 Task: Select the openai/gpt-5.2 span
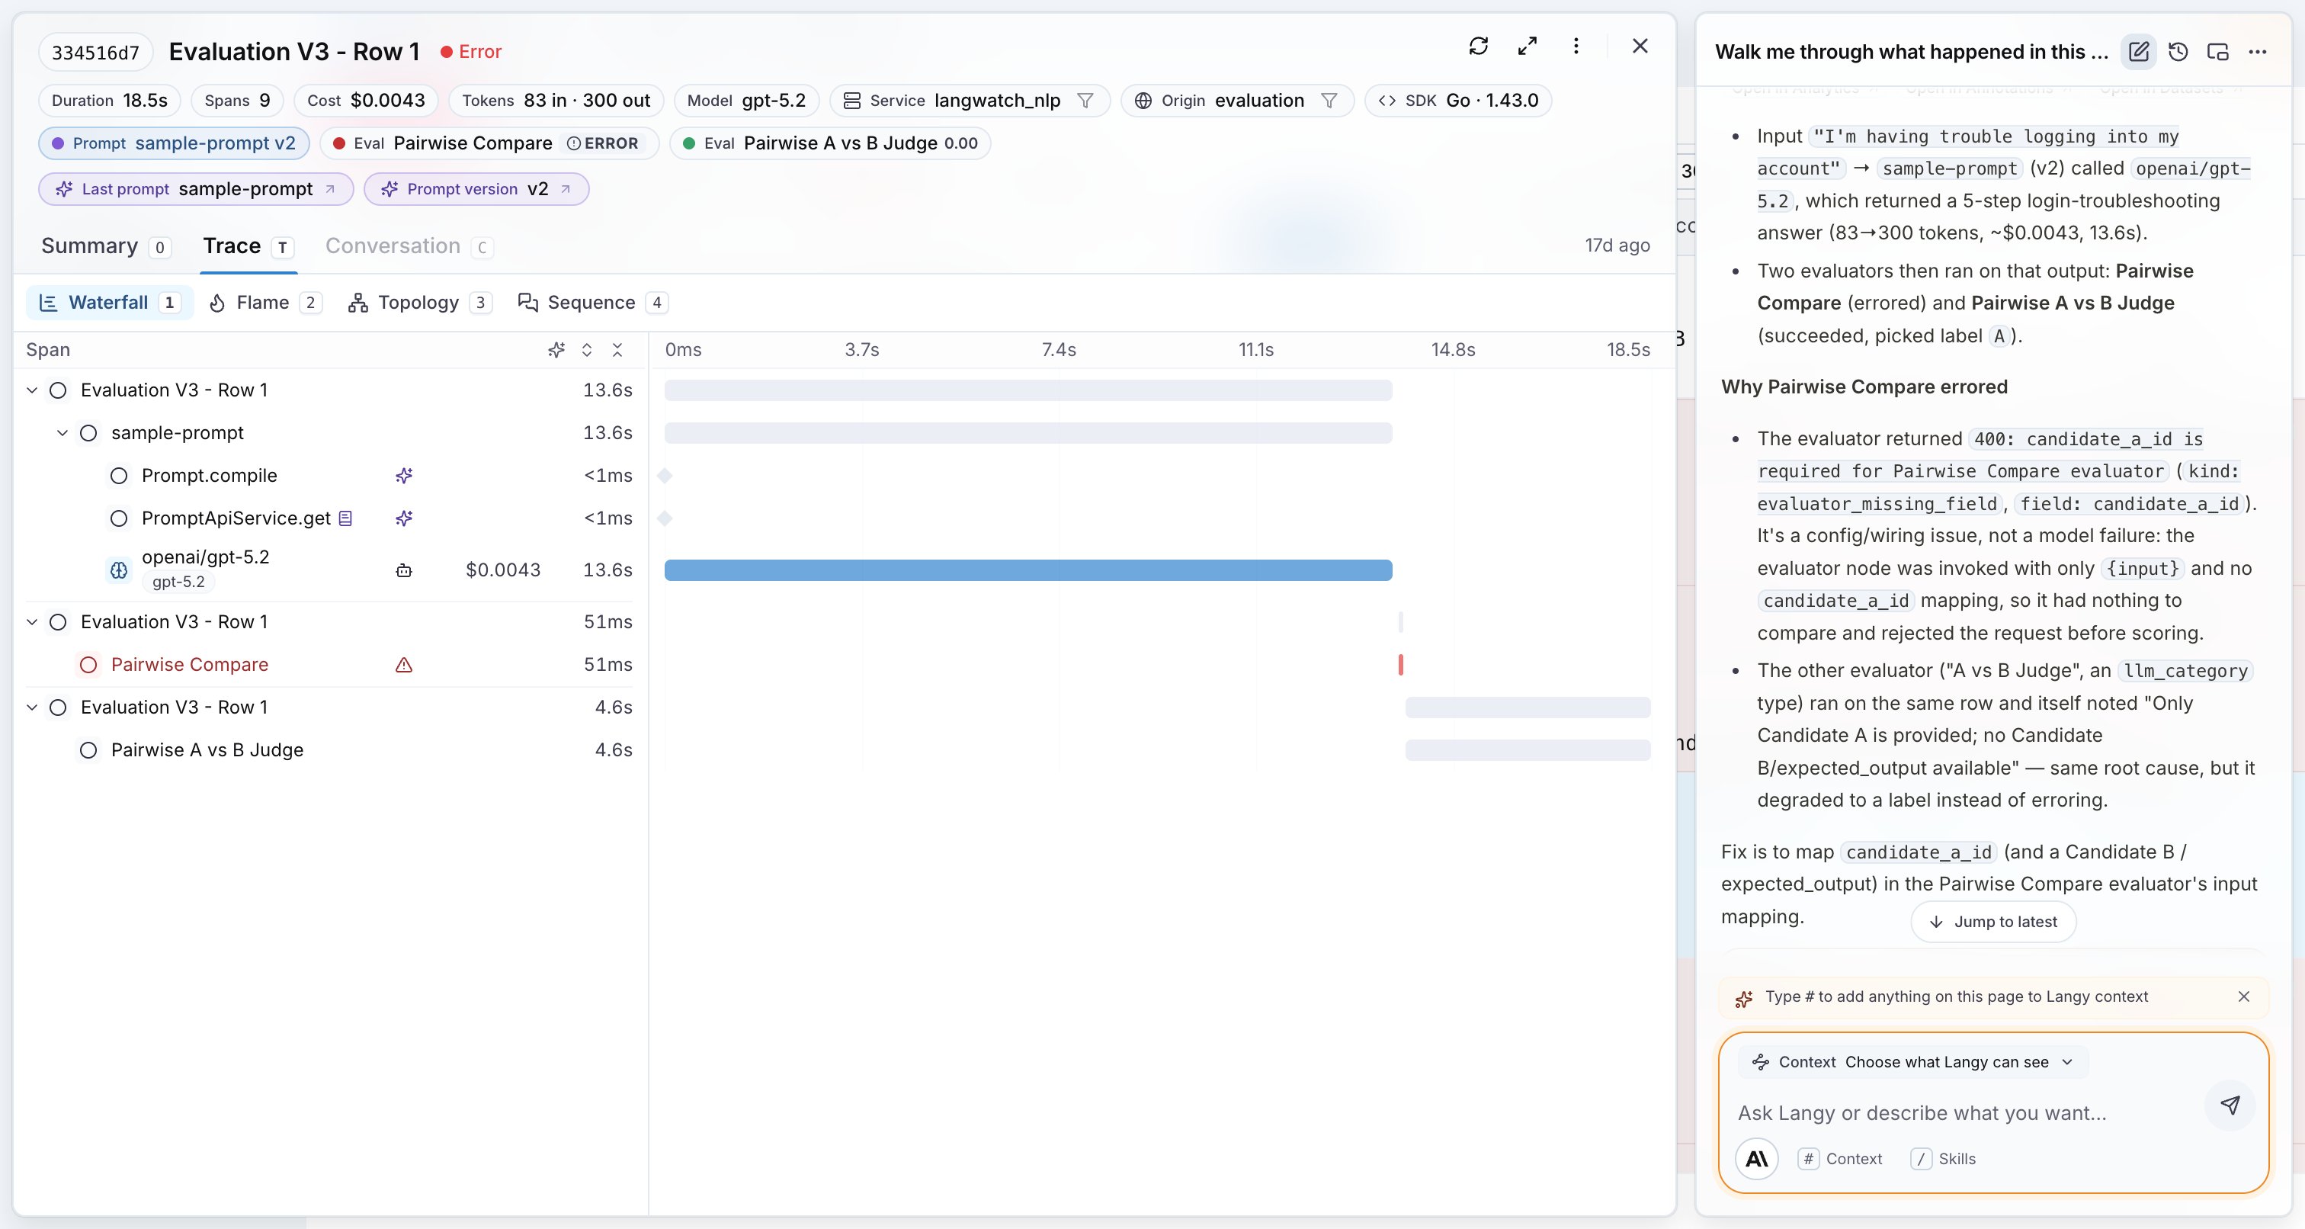[x=329, y=570]
